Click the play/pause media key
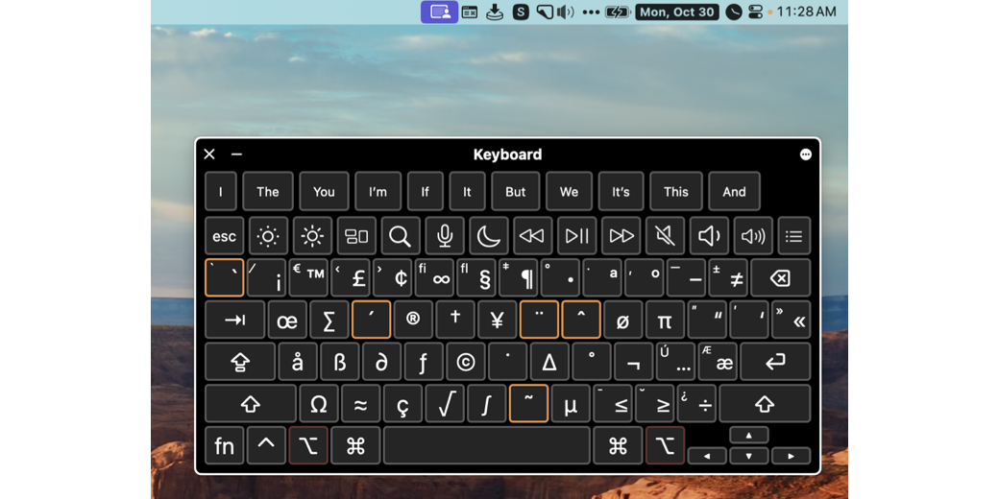The height and width of the screenshot is (499, 999). tap(576, 236)
